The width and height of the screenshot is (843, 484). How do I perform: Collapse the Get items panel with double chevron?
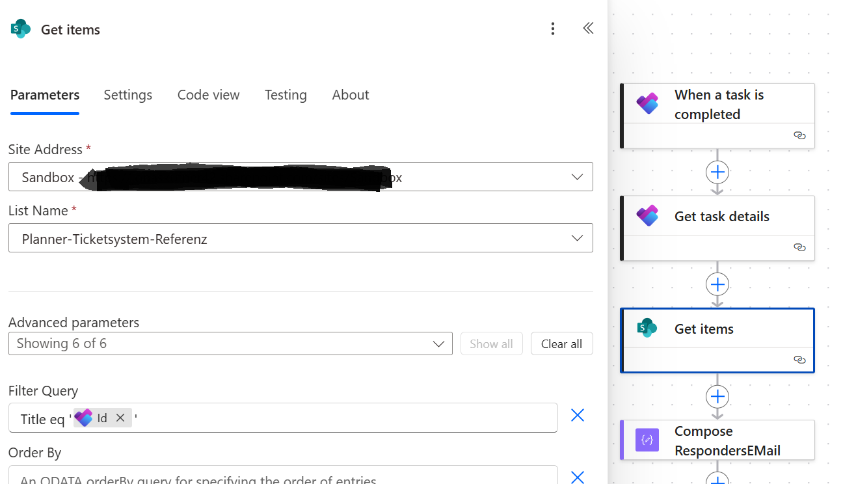pyautogui.click(x=588, y=29)
